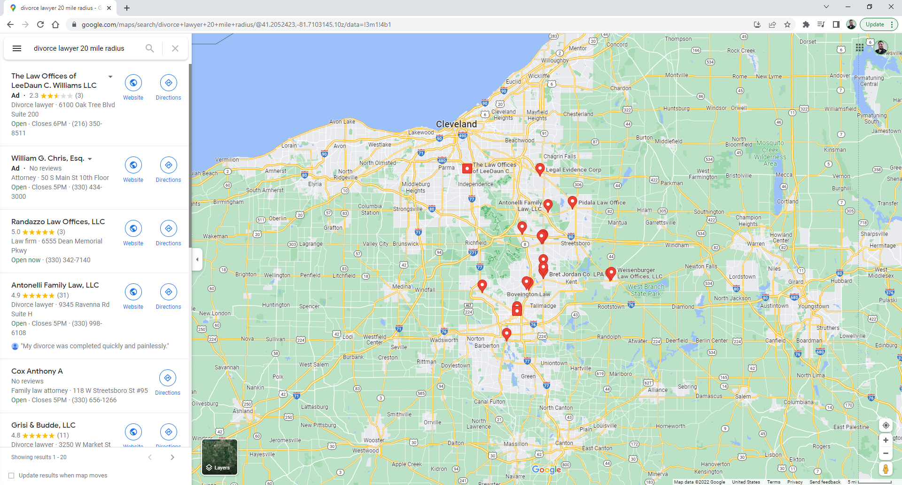Get Directions to Antonelli Family Law
902x485 pixels.
(168, 297)
